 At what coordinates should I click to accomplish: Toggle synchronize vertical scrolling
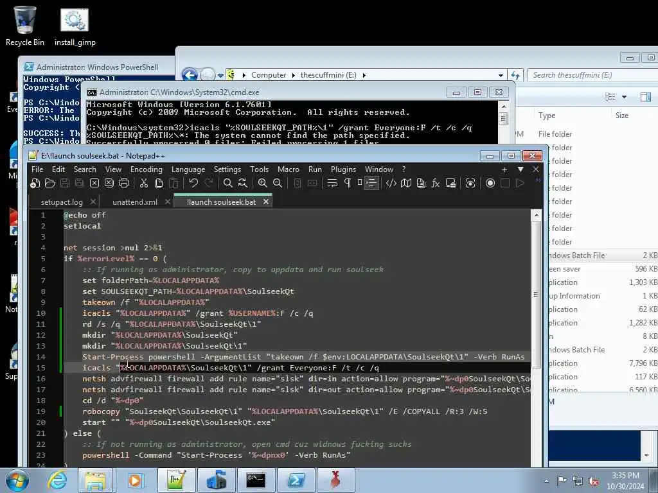[297, 183]
